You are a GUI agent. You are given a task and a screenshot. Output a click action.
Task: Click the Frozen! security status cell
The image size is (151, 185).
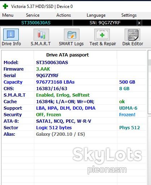click(x=127, y=114)
